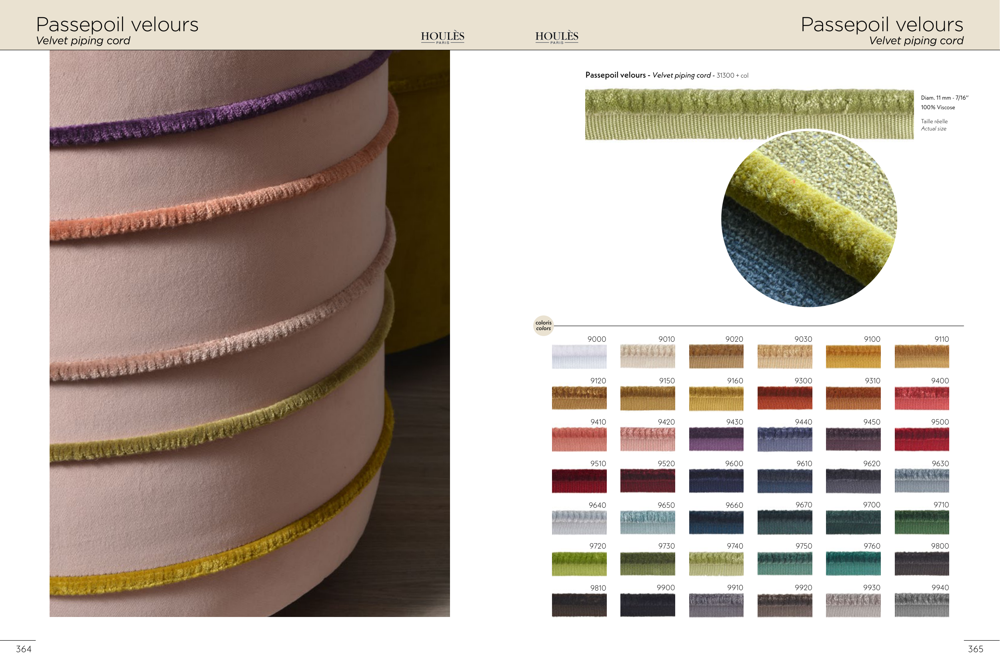Click the right Houlès Paris logo

pyautogui.click(x=556, y=37)
